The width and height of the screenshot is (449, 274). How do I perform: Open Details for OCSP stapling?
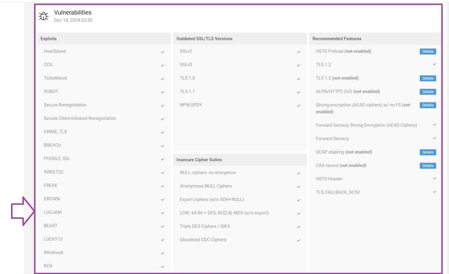click(x=428, y=152)
